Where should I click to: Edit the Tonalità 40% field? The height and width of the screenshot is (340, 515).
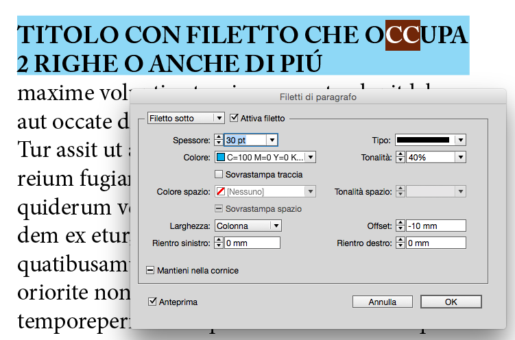point(431,157)
